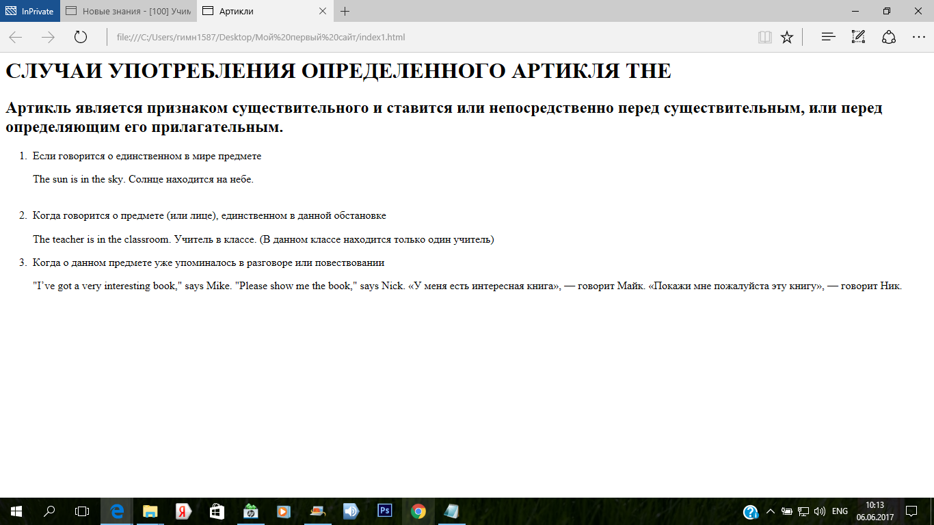934x525 pixels.
Task: Open Edge More actions ellipsis menu
Action: coord(919,37)
